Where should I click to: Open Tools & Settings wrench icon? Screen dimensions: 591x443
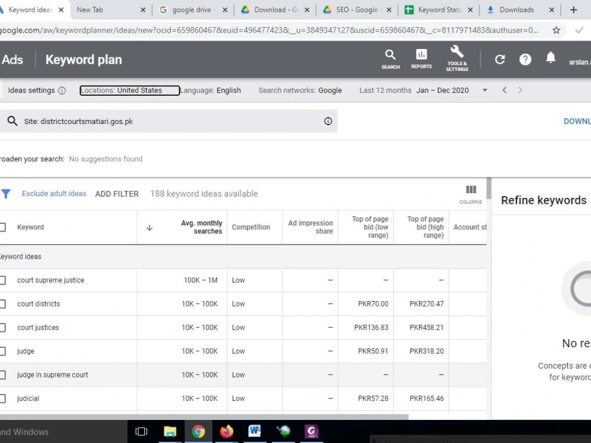[457, 58]
